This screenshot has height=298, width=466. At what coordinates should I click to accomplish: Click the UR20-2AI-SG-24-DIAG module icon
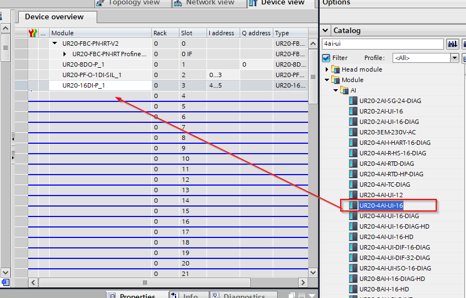353,100
